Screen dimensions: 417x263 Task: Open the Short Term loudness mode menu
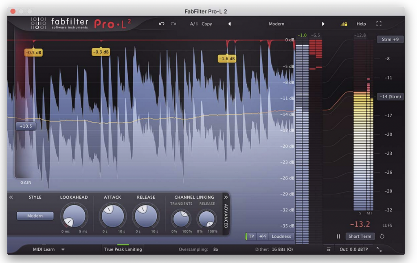click(360, 236)
